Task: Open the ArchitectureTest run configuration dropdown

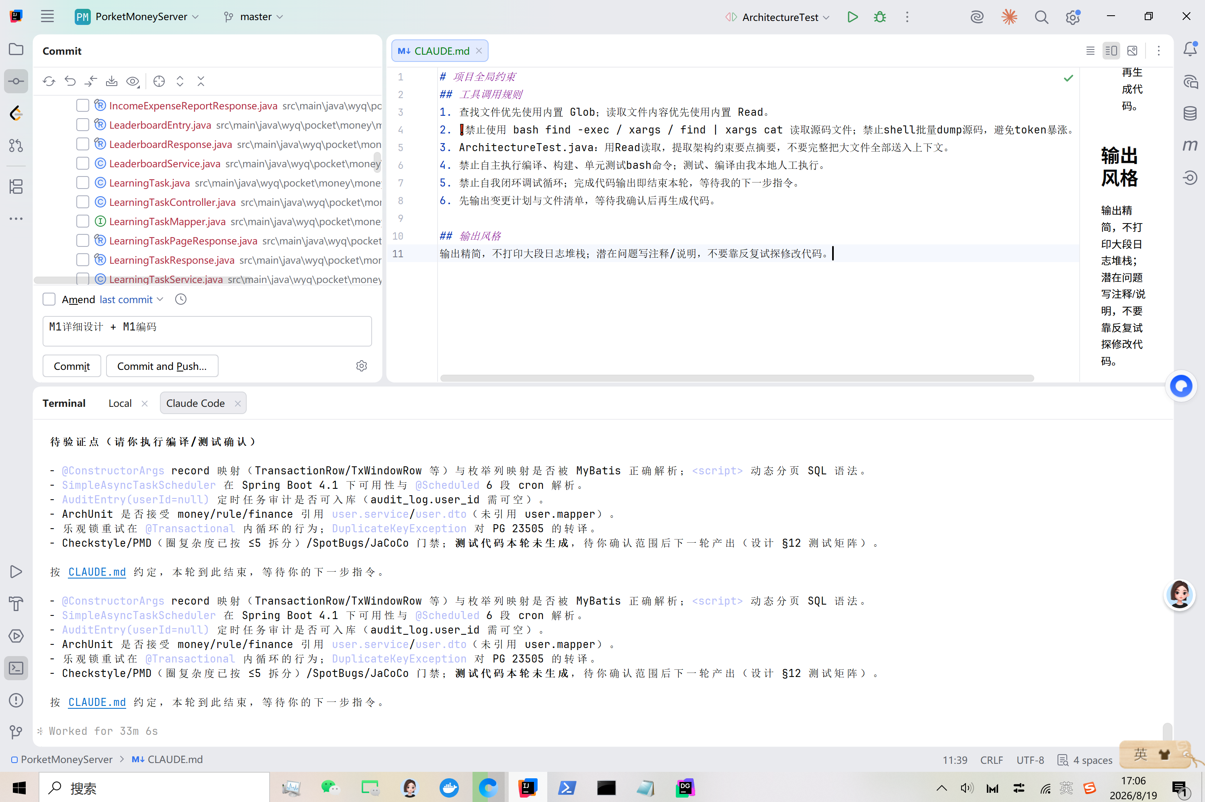Action: click(777, 17)
